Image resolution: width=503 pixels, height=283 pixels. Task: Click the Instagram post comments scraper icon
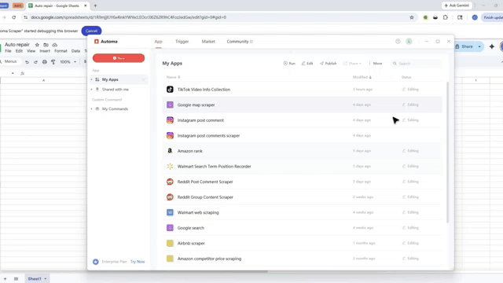pos(170,136)
